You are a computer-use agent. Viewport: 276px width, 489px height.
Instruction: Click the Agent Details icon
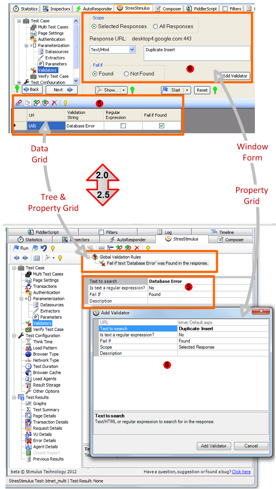tap(28, 446)
